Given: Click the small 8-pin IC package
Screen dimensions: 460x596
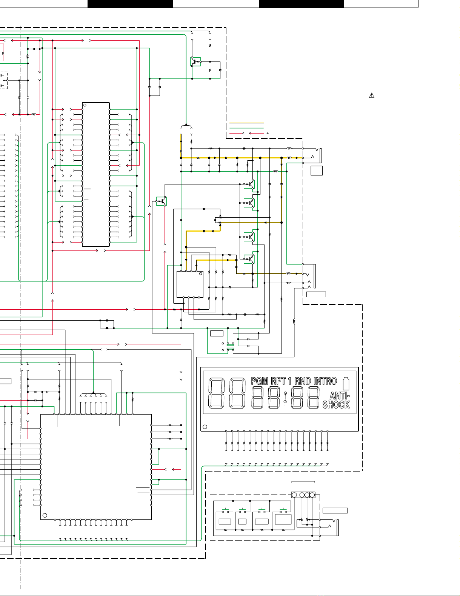Looking at the screenshot, I should point(190,284).
